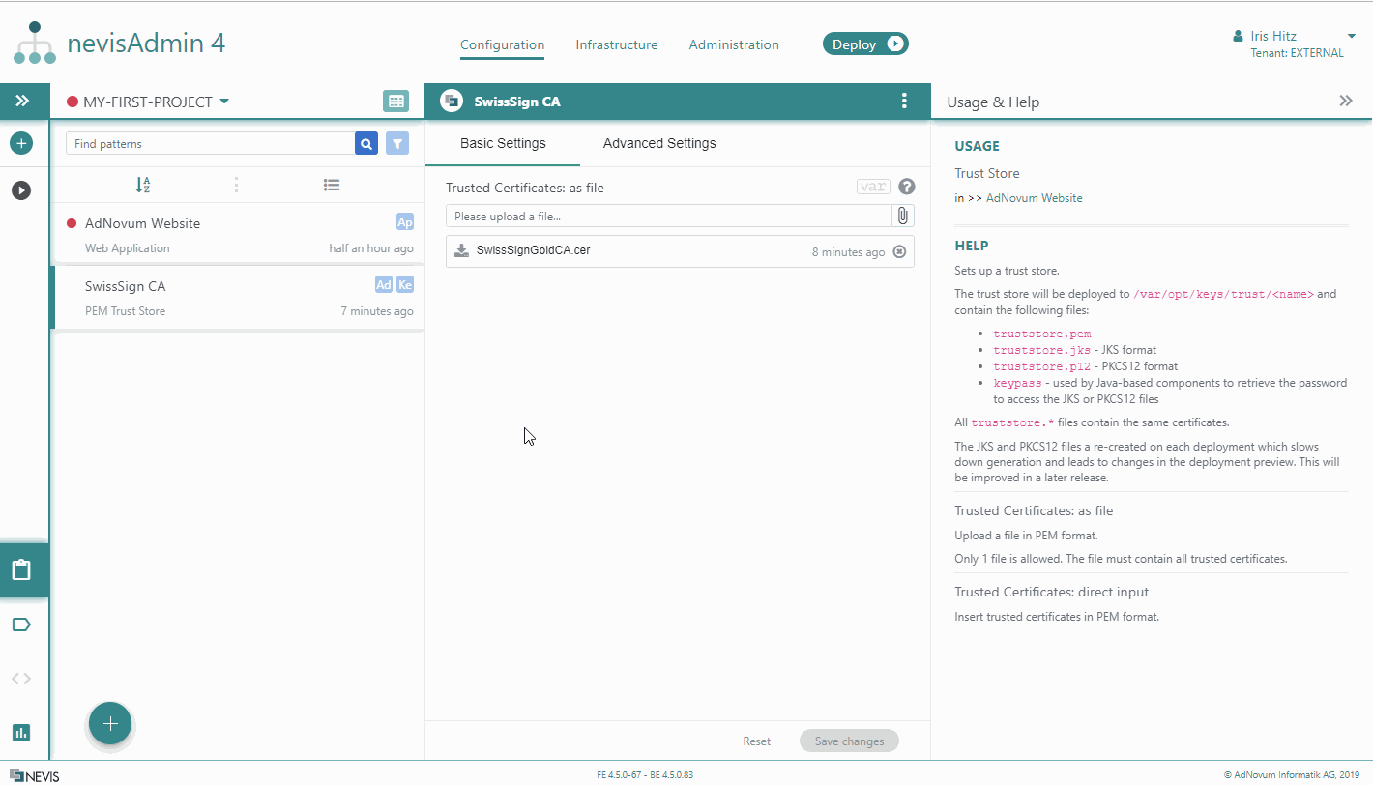Expand the left sidebar with double chevron
The image size is (1373, 785).
tap(22, 102)
